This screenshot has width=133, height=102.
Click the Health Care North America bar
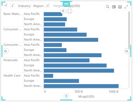(81, 86)
